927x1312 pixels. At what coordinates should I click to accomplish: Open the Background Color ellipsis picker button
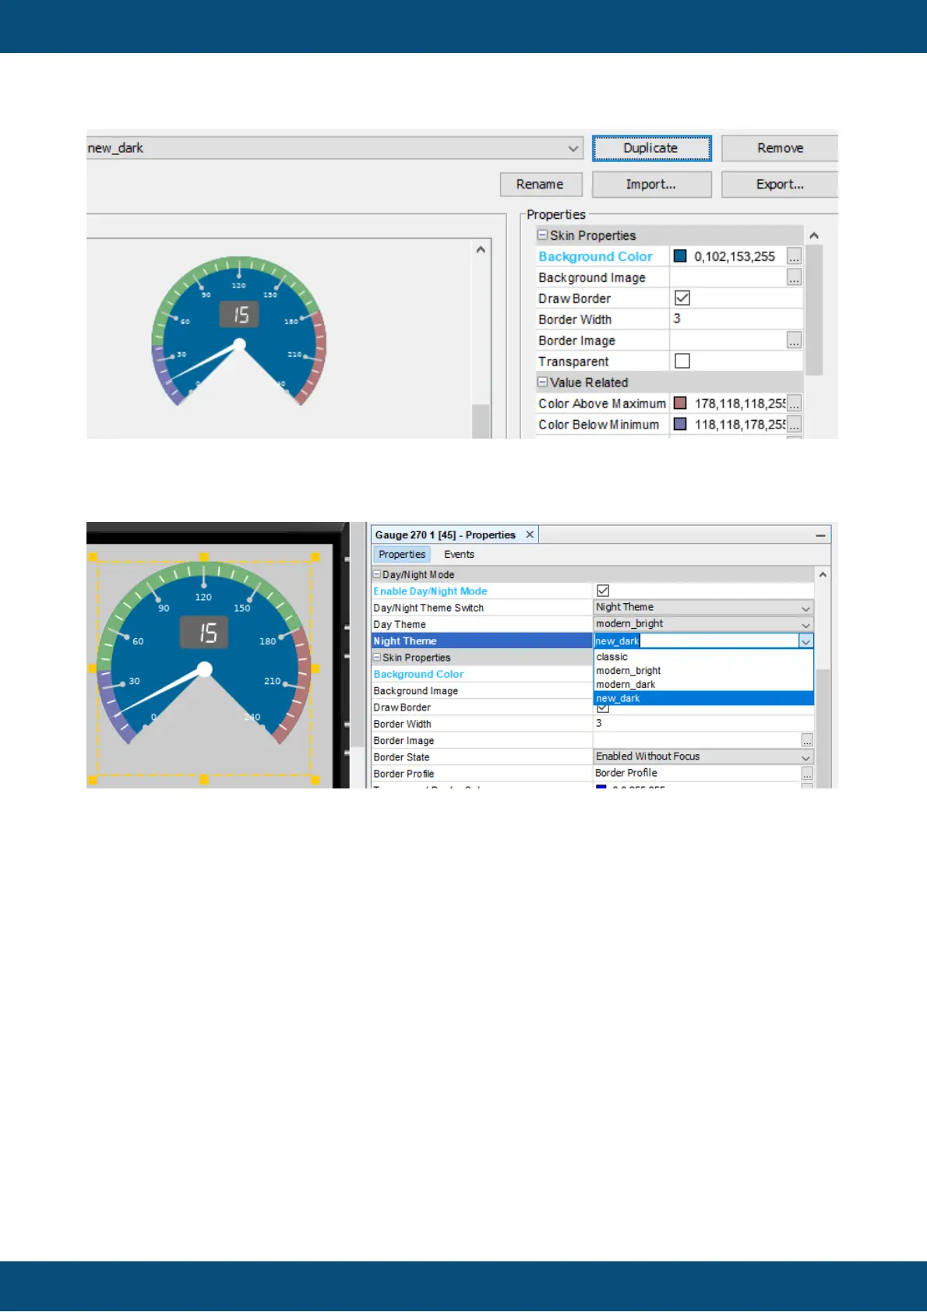tap(794, 256)
